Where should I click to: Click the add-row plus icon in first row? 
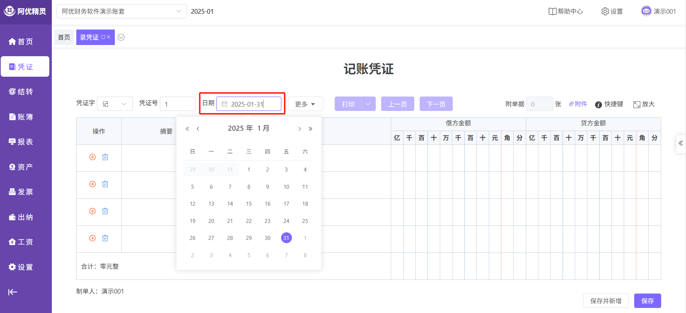(x=92, y=157)
